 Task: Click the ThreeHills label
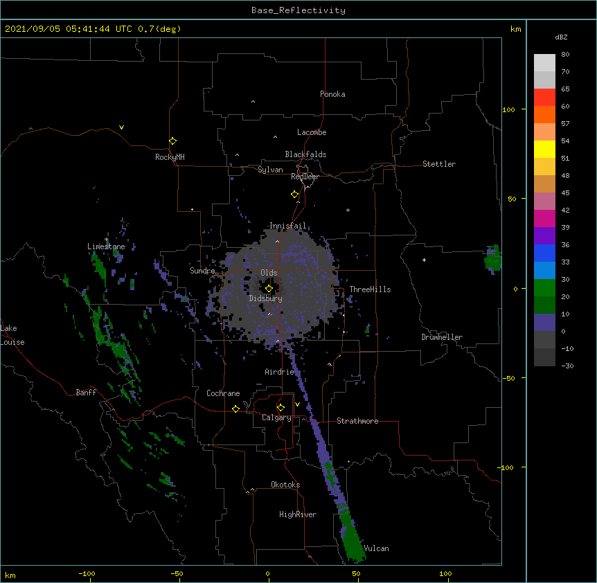tap(370, 289)
